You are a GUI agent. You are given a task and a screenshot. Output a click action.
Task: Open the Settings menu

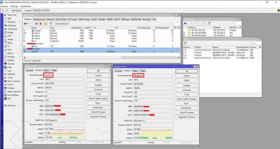click(x=14, y=6)
